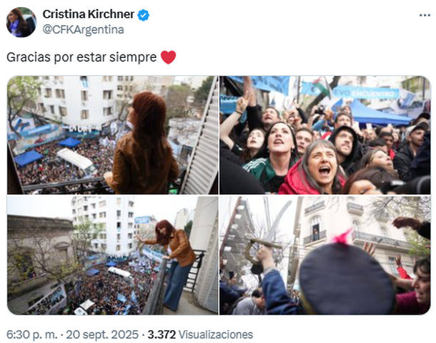The width and height of the screenshot is (436, 343).
Task: Click the dark blue beret in bottom-right photo
Action: coord(346,279)
